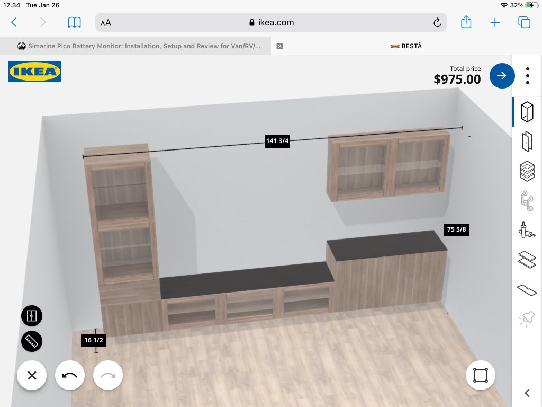The height and width of the screenshot is (407, 542).
Task: Toggle the cabinet doors visibility button
Action: click(x=32, y=316)
